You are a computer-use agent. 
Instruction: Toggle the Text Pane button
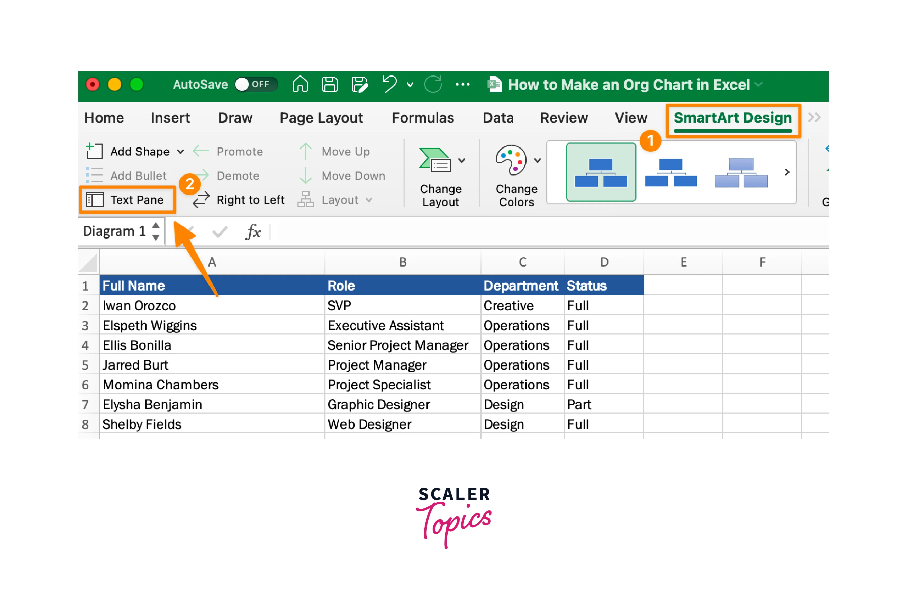pyautogui.click(x=127, y=200)
